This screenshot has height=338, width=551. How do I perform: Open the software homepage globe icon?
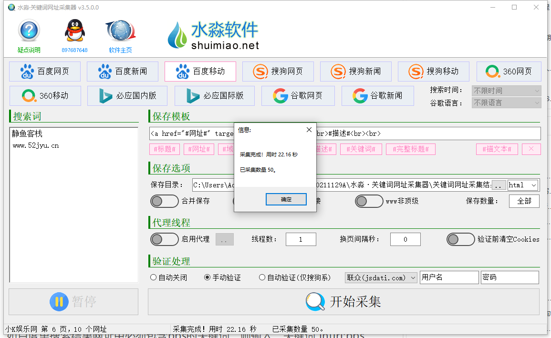[120, 31]
